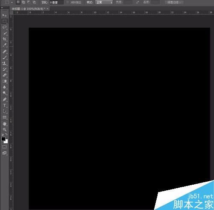Image resolution: width=214 pixels, height=210 pixels.
Task: Click the feather value input field
Action: point(56,2)
